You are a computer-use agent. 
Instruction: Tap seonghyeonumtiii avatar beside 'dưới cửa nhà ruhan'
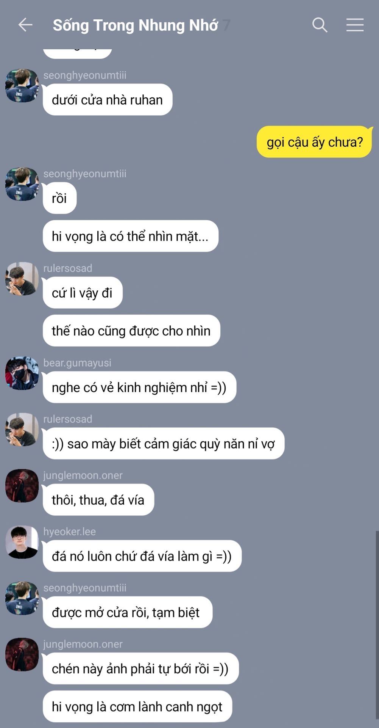pyautogui.click(x=22, y=85)
